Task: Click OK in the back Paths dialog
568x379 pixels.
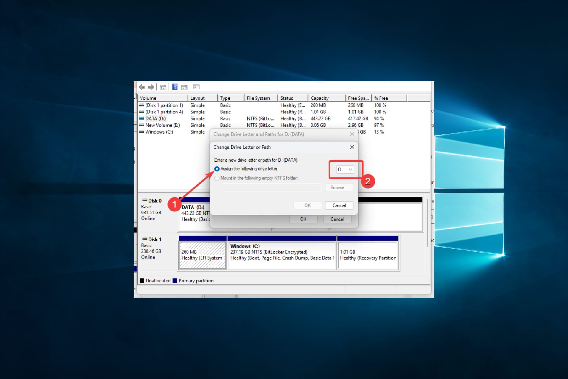Action: 303,219
